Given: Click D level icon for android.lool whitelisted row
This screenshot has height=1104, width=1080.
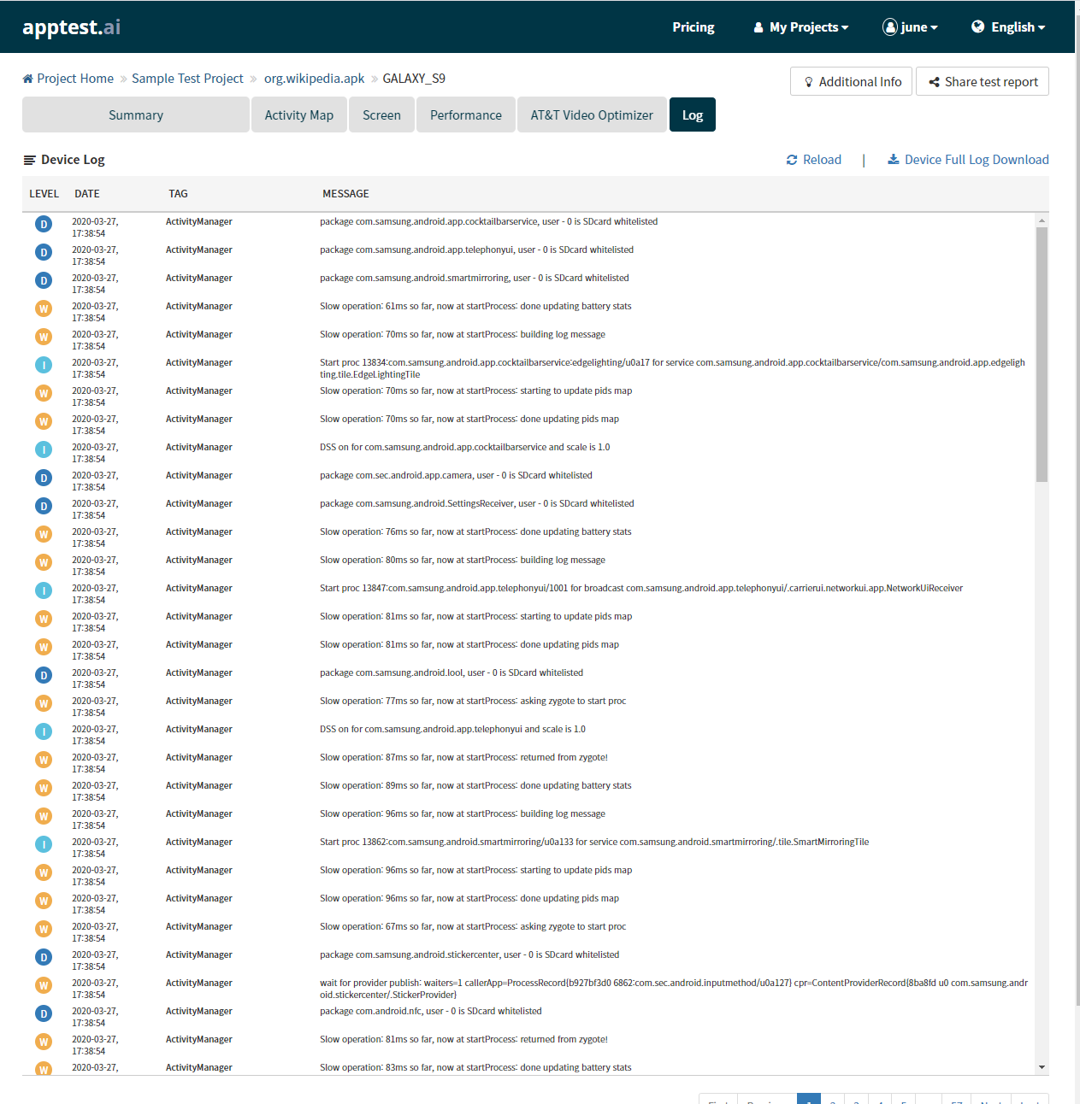Looking at the screenshot, I should (x=44, y=675).
